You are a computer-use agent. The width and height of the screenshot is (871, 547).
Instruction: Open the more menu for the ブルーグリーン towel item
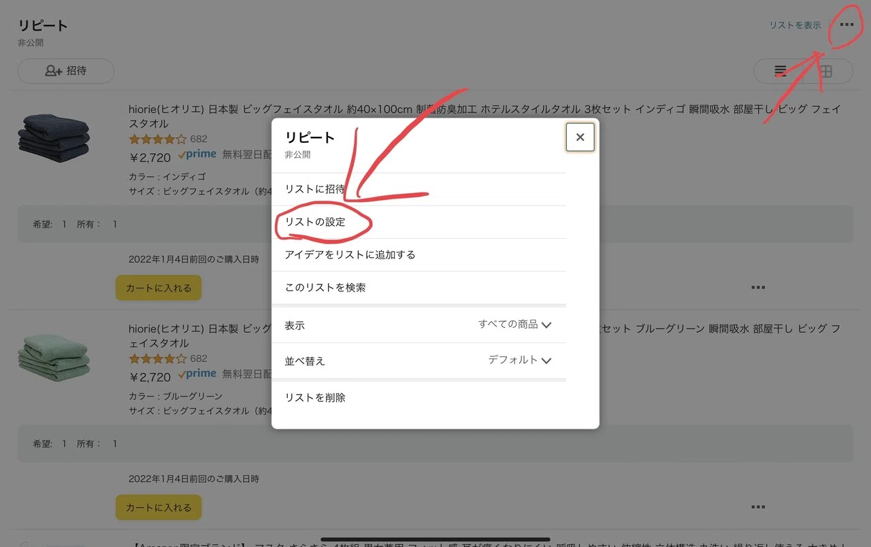758,508
